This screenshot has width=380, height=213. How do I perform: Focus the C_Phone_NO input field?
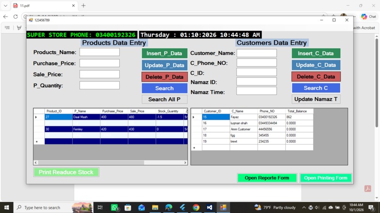[256, 63]
